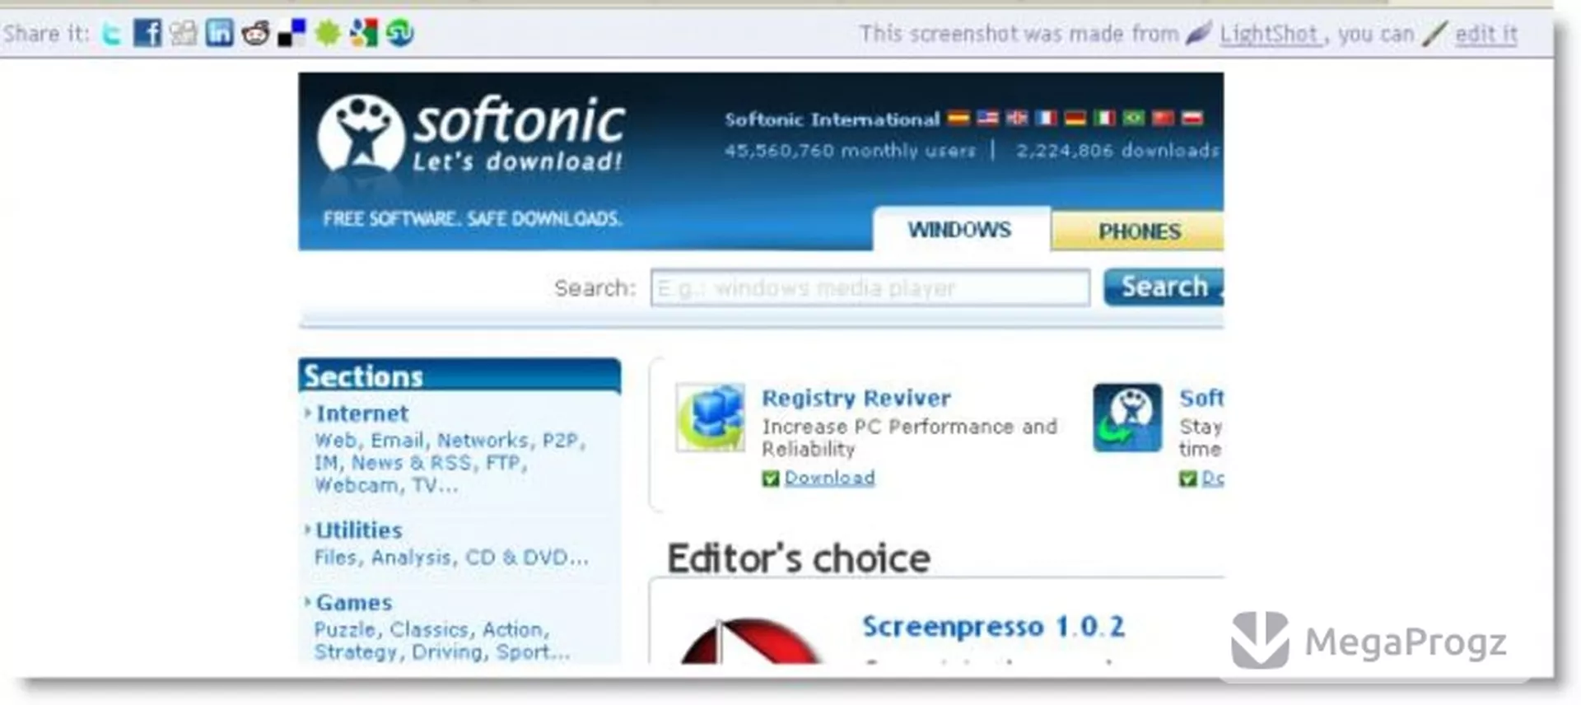The image size is (1581, 705).
Task: Click the 'Editor's choice' heading
Action: coord(799,558)
